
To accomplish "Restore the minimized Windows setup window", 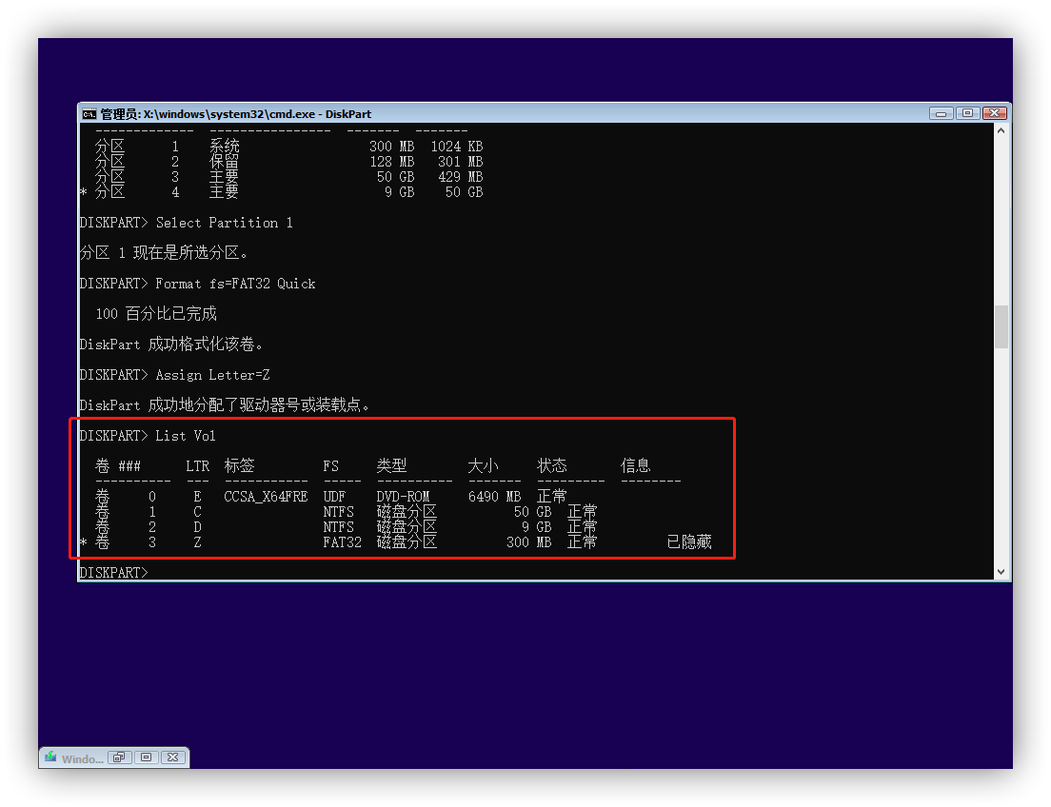I will [120, 758].
